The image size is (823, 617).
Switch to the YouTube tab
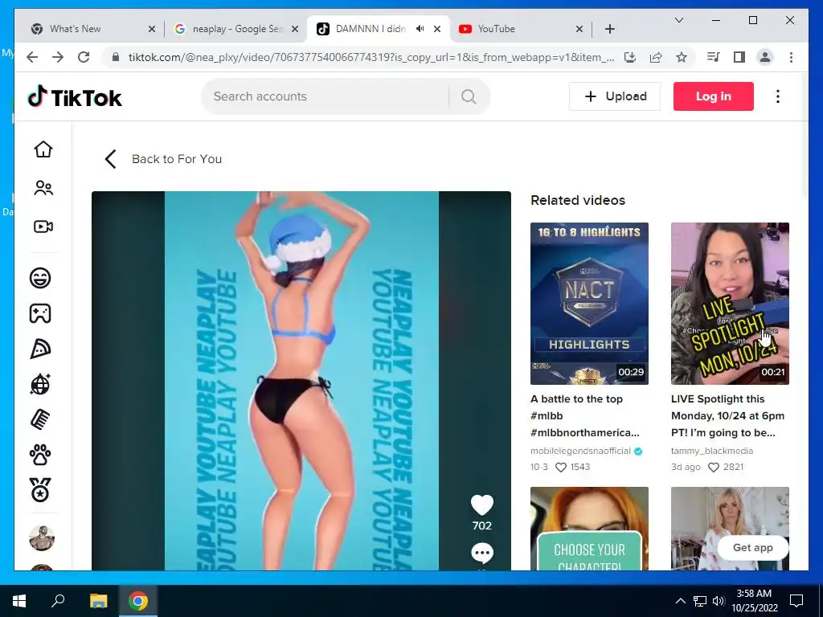coord(521,29)
